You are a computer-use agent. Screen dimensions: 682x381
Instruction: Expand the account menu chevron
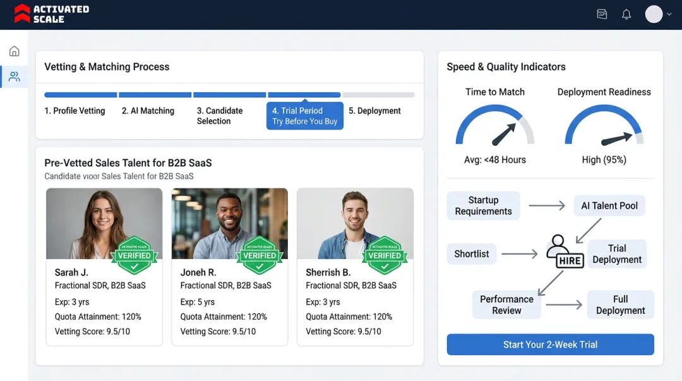[x=669, y=15]
